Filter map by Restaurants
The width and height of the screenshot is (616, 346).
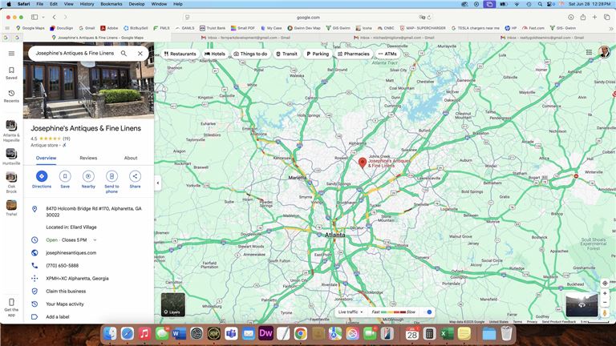tap(180, 54)
